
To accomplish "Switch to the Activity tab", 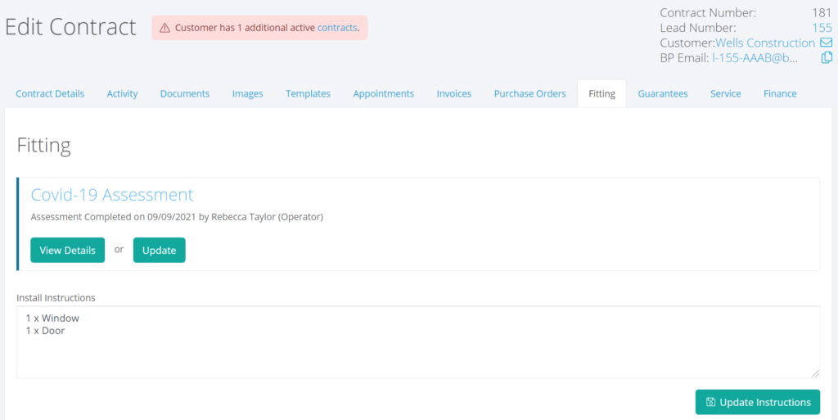I will 122,94.
